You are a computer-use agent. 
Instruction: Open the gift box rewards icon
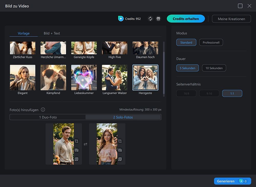point(158,19)
